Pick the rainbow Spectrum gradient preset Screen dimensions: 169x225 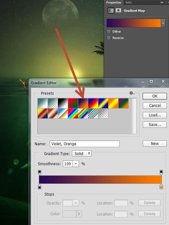[x=73, y=114]
